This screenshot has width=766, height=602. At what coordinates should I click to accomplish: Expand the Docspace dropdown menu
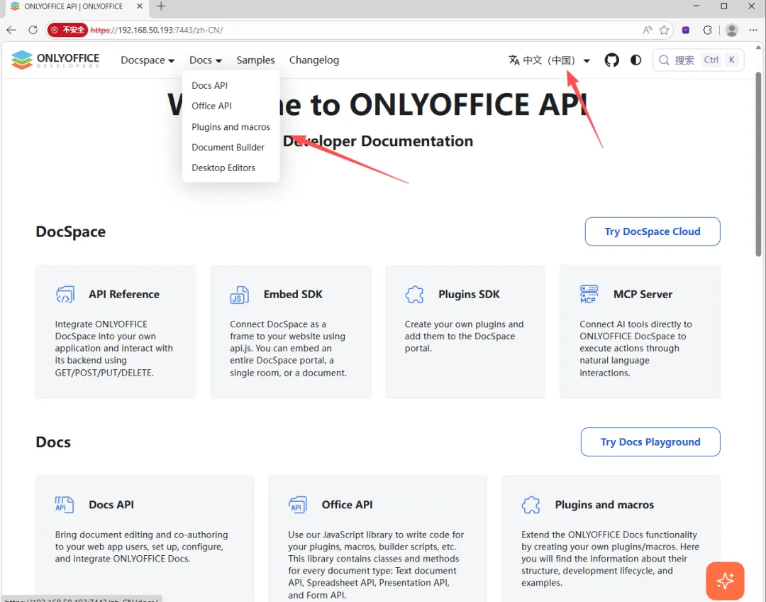[148, 60]
